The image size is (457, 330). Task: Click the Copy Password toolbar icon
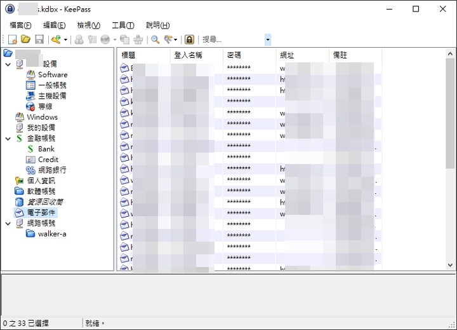pos(92,39)
